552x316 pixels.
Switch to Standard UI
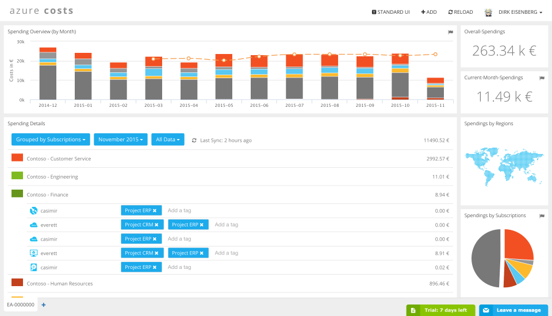pos(391,12)
